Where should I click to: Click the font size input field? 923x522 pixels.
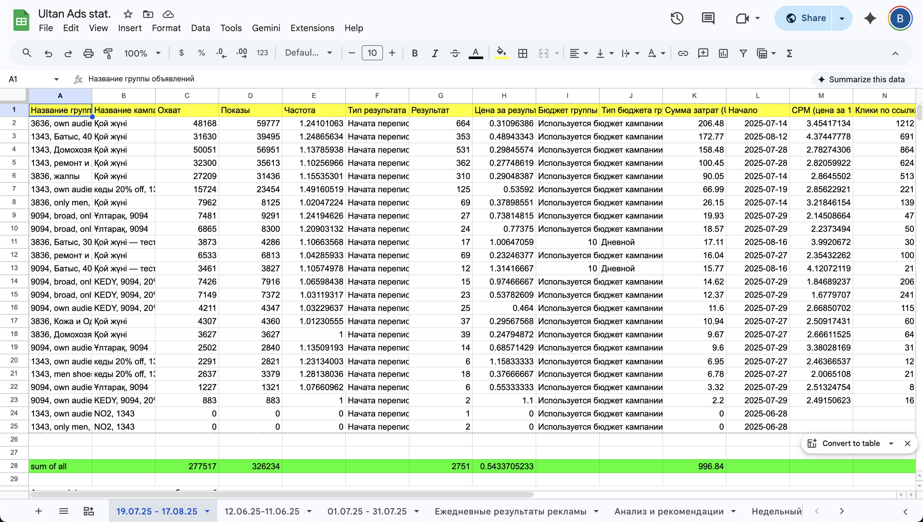[372, 53]
